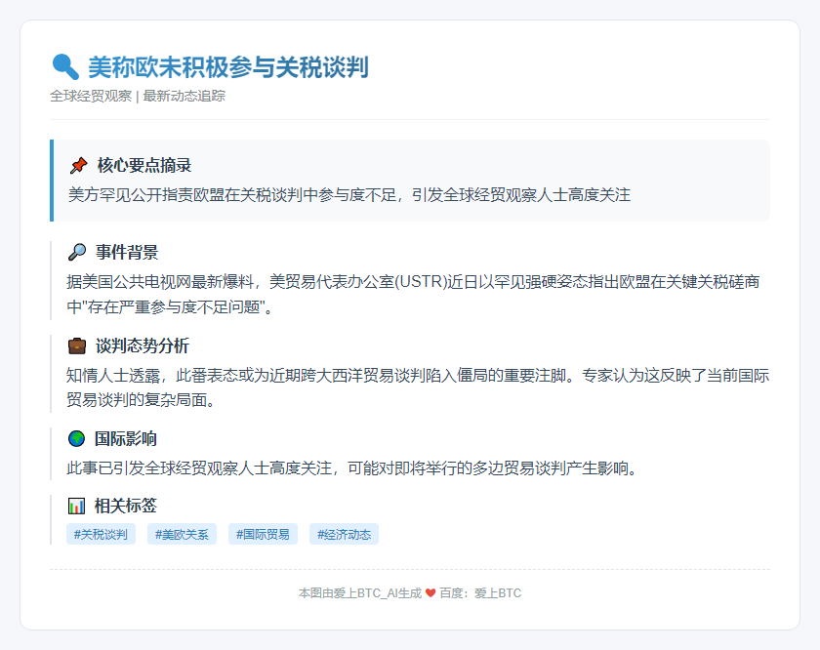Click paragraph starting 知情人士透露
This screenshot has height=650, width=820.
click(418, 387)
